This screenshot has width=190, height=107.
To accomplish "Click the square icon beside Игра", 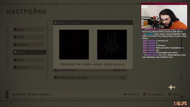I will coord(15,37).
